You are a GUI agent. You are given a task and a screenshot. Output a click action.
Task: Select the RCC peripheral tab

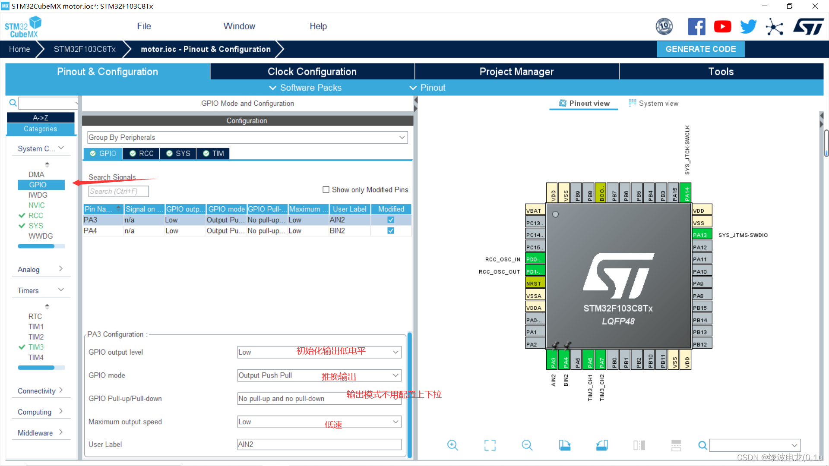click(142, 154)
